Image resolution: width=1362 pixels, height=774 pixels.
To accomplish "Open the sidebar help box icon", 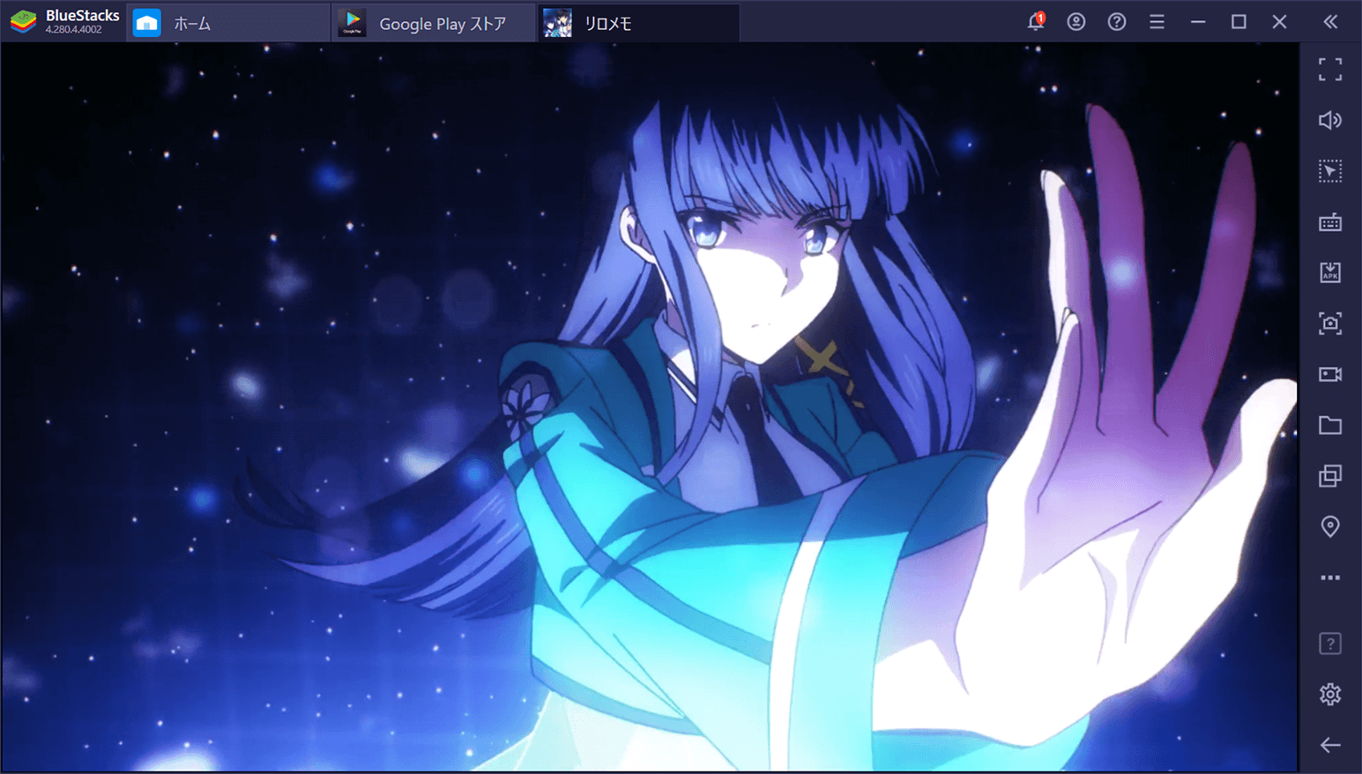I will click(x=1330, y=644).
